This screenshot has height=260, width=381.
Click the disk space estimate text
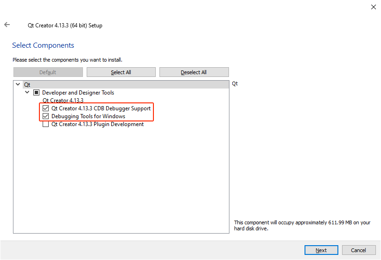302,226
